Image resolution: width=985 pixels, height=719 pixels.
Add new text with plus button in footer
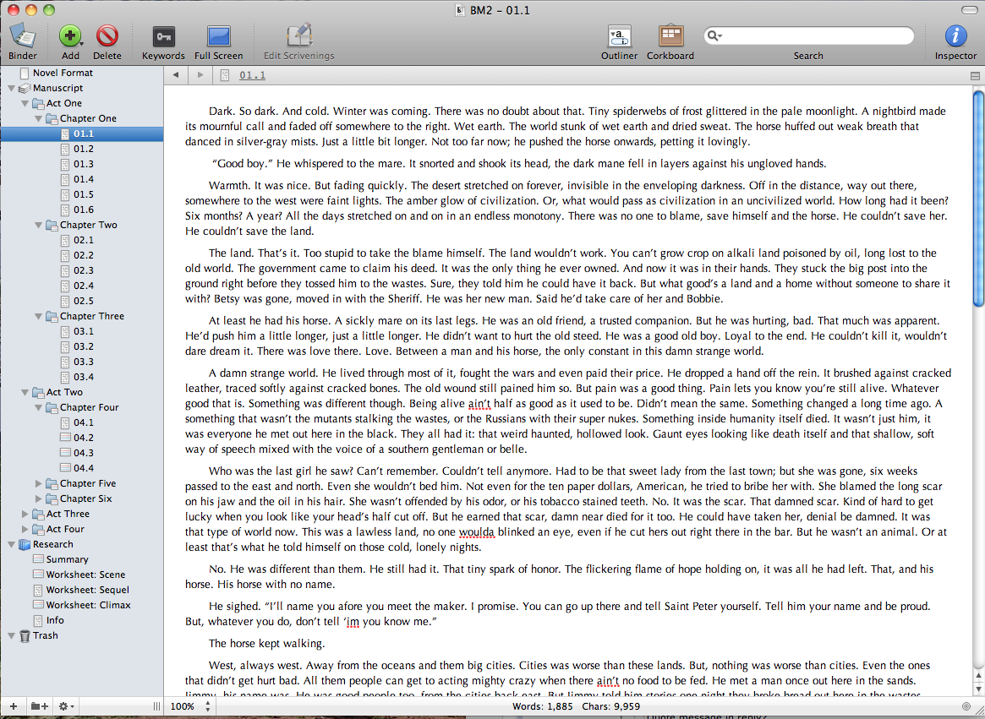[x=14, y=706]
